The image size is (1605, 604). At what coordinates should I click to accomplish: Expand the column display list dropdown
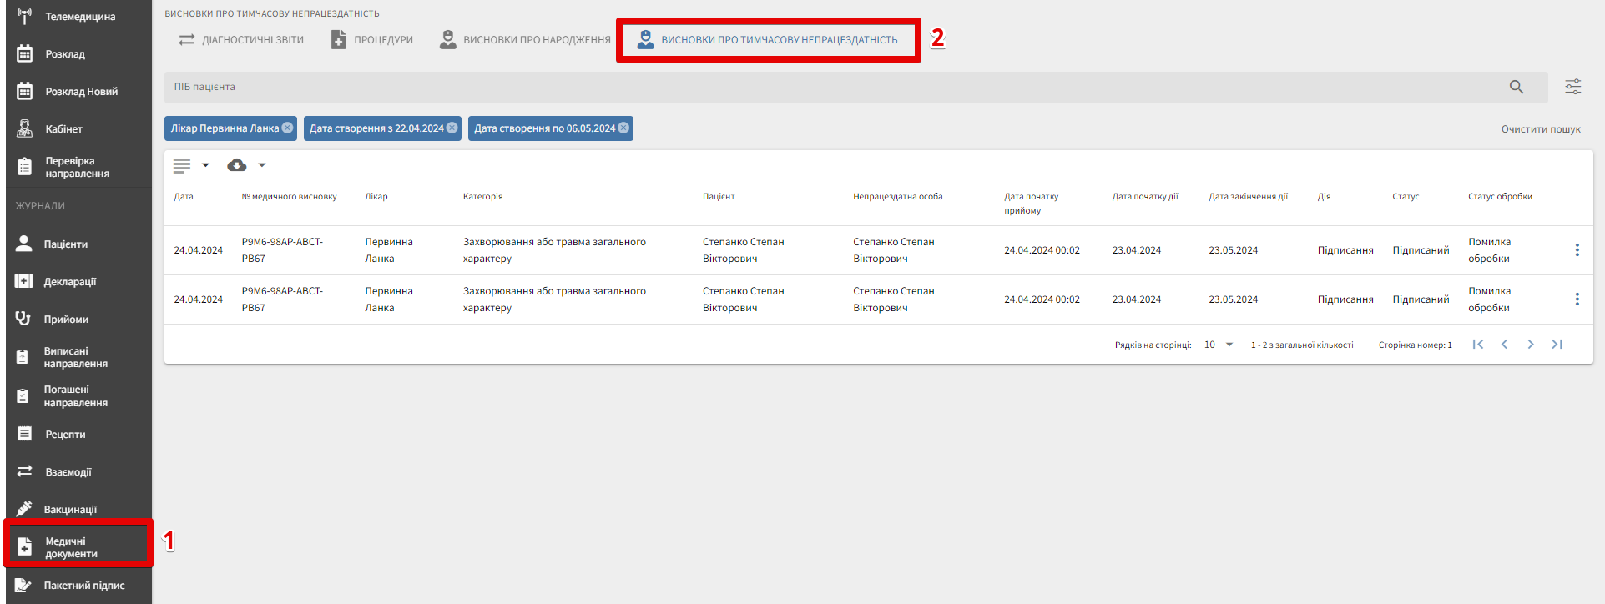point(205,165)
